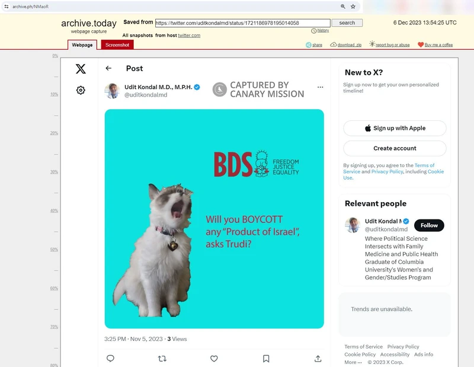Open the post's three-dot menu
This screenshot has height=367, width=474.
tap(320, 87)
